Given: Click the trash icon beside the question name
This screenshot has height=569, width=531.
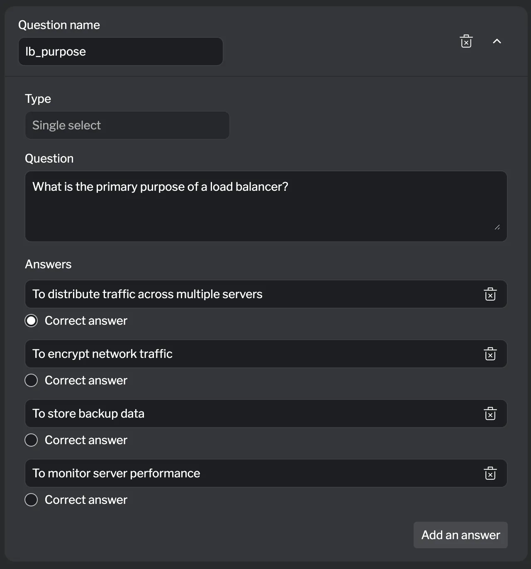Looking at the screenshot, I should coord(466,41).
